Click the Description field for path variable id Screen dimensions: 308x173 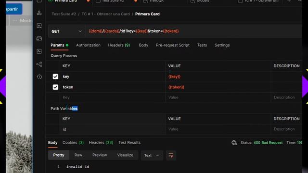286,129
